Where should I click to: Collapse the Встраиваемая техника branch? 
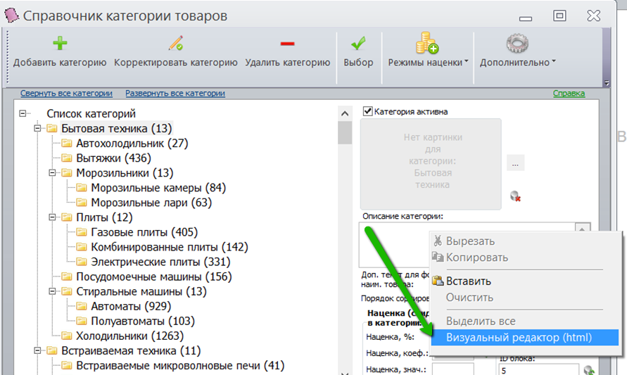coord(37,350)
